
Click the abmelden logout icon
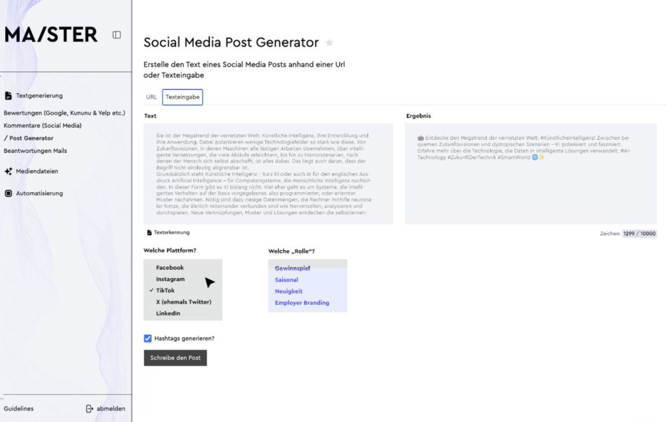[x=90, y=409]
